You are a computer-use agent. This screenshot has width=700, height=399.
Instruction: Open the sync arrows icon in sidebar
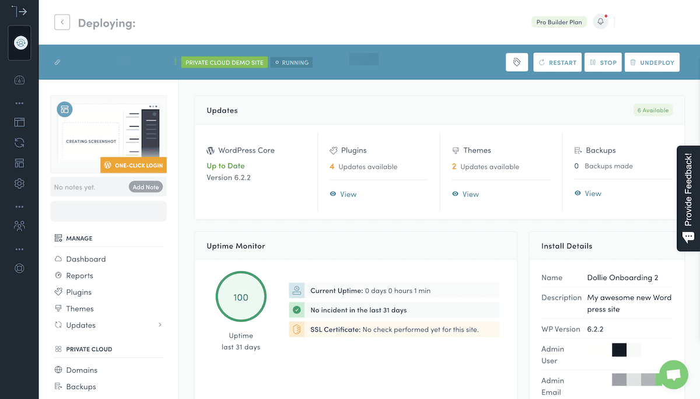click(x=19, y=142)
